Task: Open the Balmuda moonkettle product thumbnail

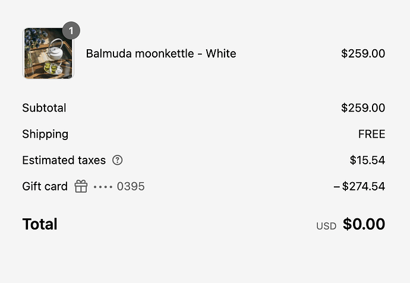Action: click(x=48, y=53)
